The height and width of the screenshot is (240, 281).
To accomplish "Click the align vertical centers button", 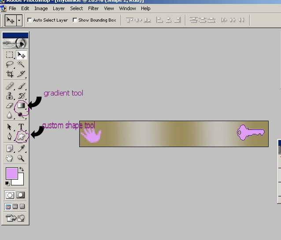I will (139, 20).
